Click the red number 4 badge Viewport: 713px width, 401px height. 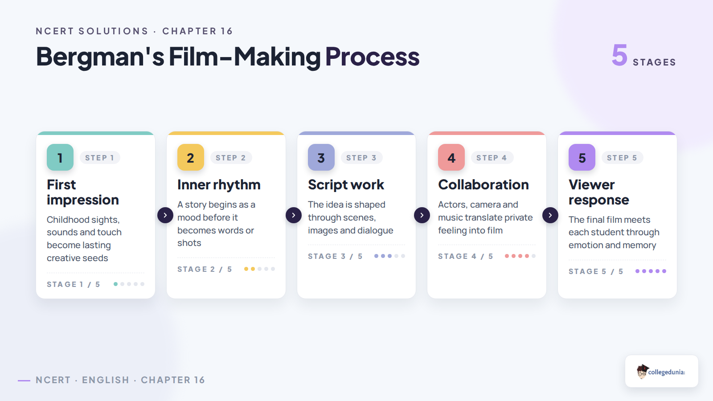tap(451, 157)
